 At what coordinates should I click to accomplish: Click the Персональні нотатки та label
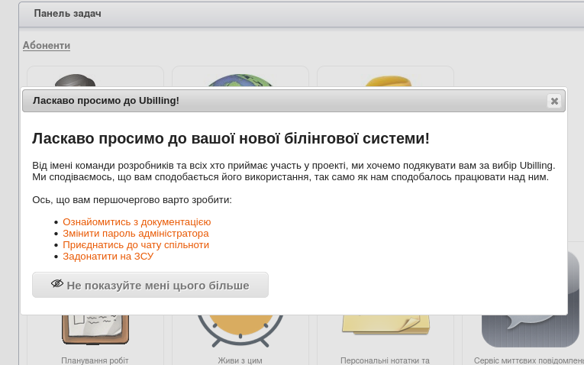pyautogui.click(x=385, y=360)
